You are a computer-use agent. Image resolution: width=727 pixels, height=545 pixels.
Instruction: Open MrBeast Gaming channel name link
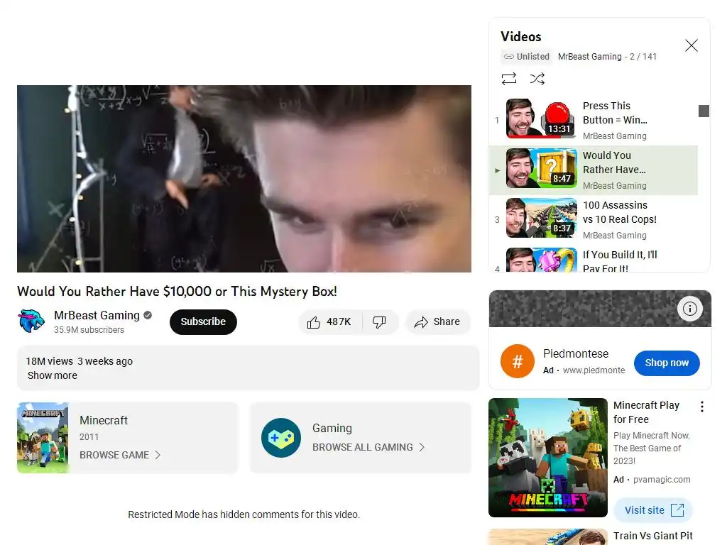click(97, 315)
